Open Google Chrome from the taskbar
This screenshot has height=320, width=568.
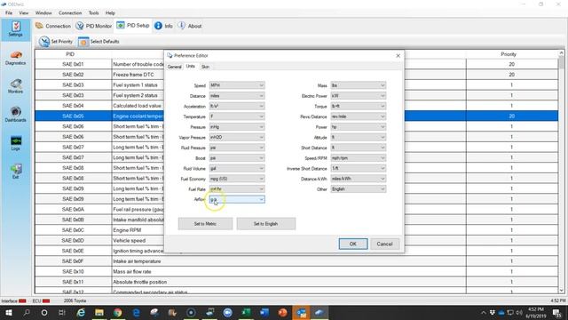tap(117, 312)
